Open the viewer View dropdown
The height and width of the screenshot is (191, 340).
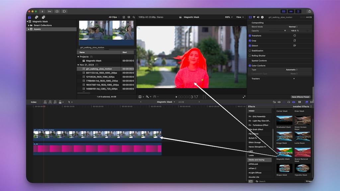[240, 17]
